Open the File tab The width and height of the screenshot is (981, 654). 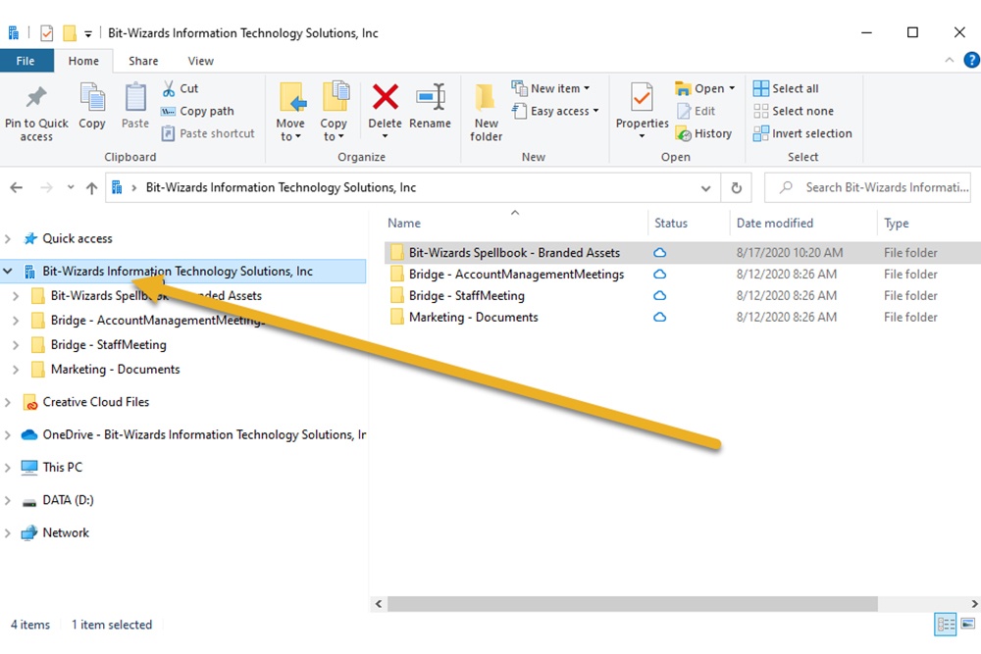[x=26, y=61]
